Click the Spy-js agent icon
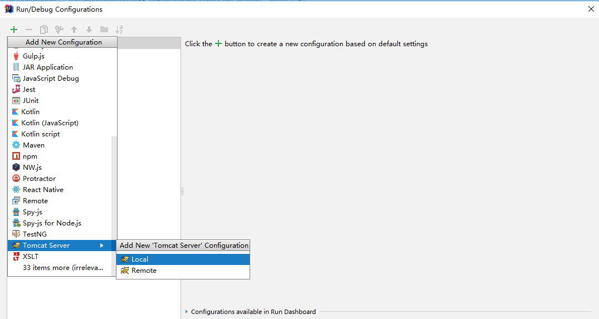The height and width of the screenshot is (319, 599). pos(16,212)
